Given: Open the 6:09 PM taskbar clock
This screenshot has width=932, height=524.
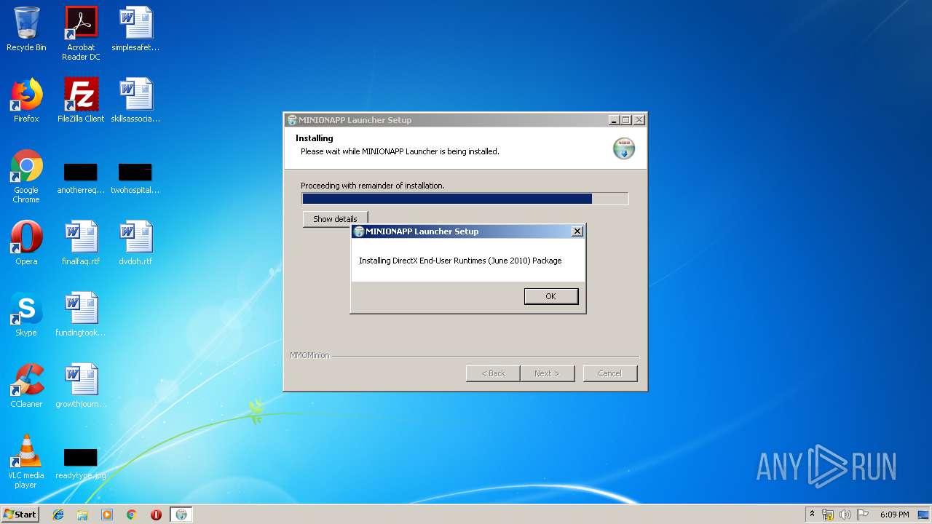Looking at the screenshot, I should click(894, 515).
